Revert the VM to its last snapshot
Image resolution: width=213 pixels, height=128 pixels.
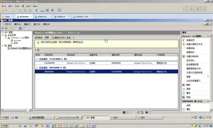point(25,10)
